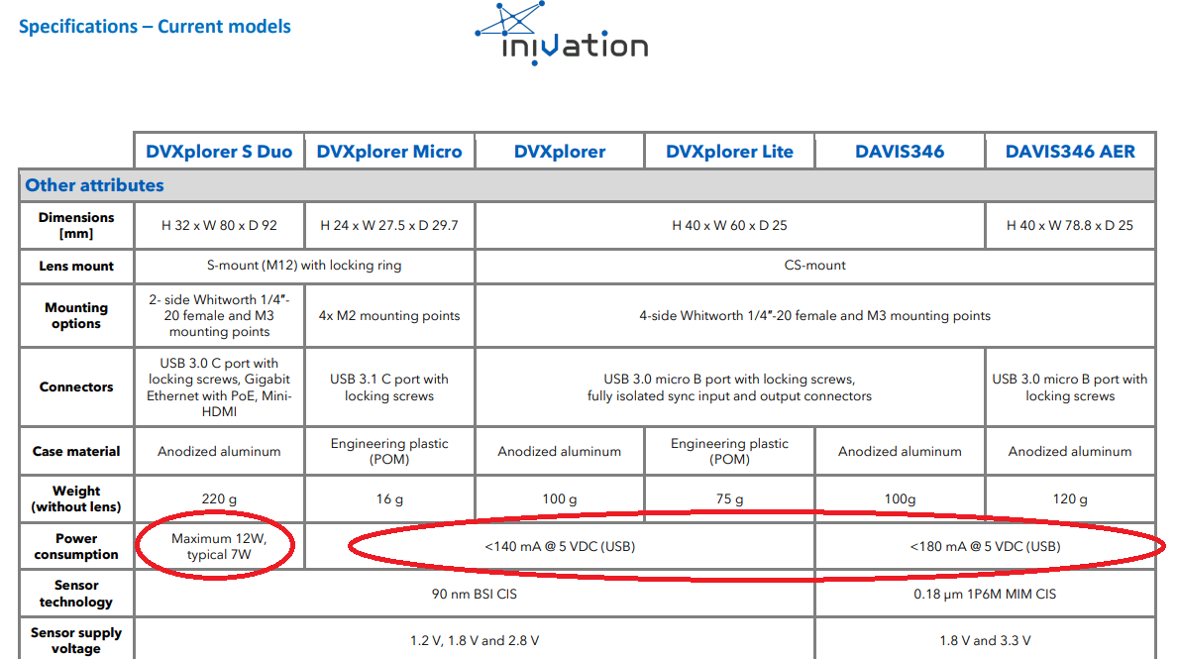The image size is (1178, 659).
Task: Select the DVXplorer S Duo column header
Action: pos(219,151)
